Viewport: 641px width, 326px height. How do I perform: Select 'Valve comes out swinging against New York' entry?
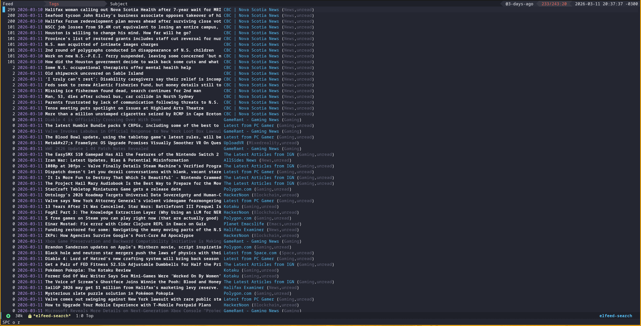pyautogui.click(x=133, y=299)
